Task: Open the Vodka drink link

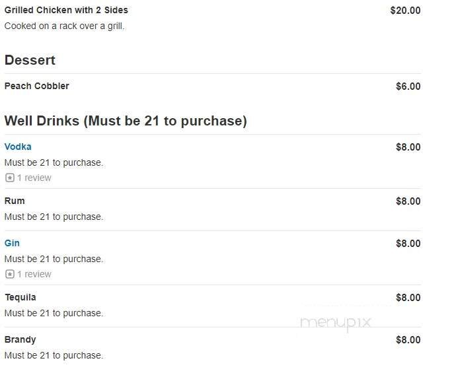Action: 18,147
